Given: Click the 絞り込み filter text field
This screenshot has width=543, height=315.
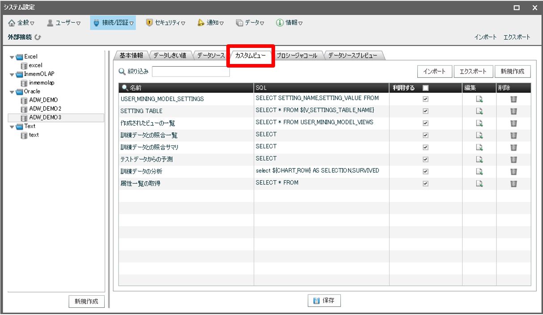Looking at the screenshot, I should pos(191,72).
